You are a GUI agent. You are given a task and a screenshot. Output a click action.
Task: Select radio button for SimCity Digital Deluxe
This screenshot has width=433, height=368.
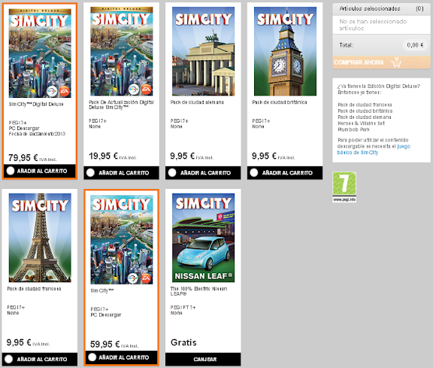[x=11, y=171]
